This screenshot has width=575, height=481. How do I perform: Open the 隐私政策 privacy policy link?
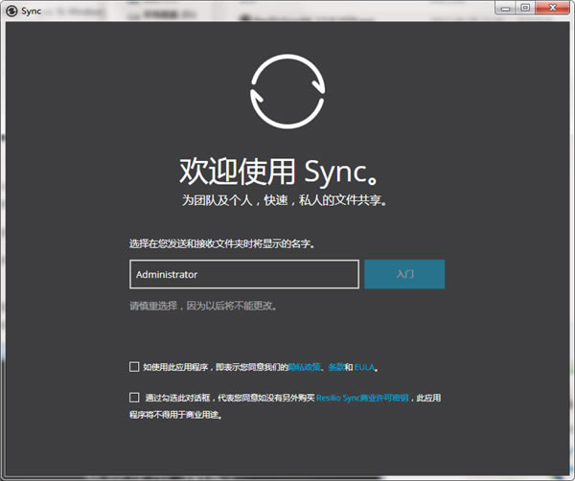click(x=306, y=367)
